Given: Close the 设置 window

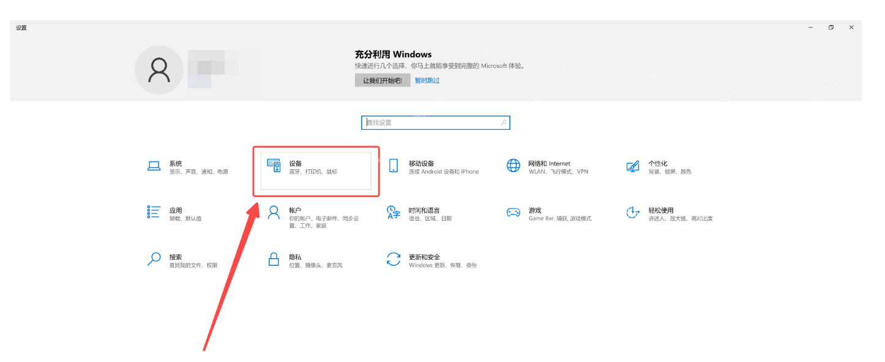Looking at the screenshot, I should click(851, 28).
